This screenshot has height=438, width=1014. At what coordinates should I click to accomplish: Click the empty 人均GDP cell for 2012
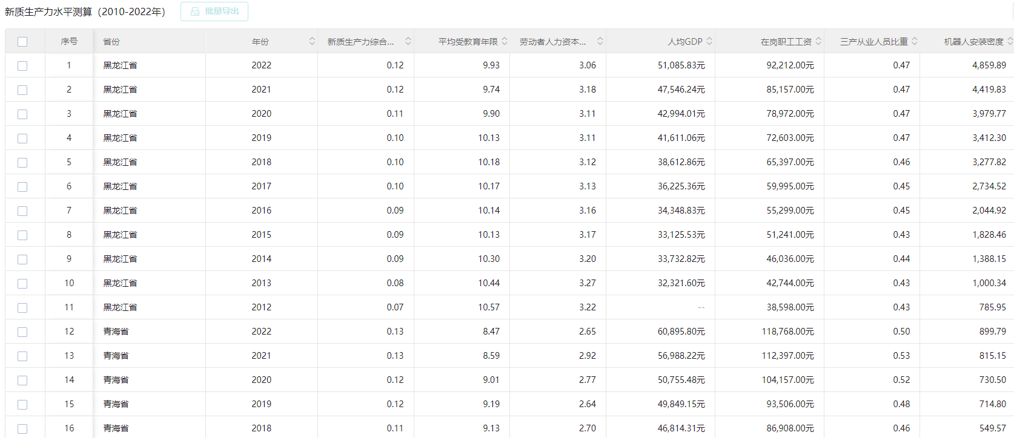(701, 307)
